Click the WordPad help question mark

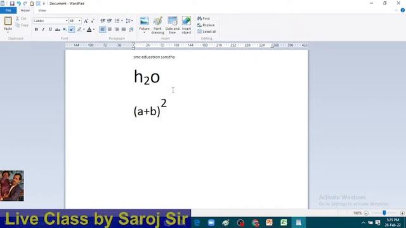[403, 10]
